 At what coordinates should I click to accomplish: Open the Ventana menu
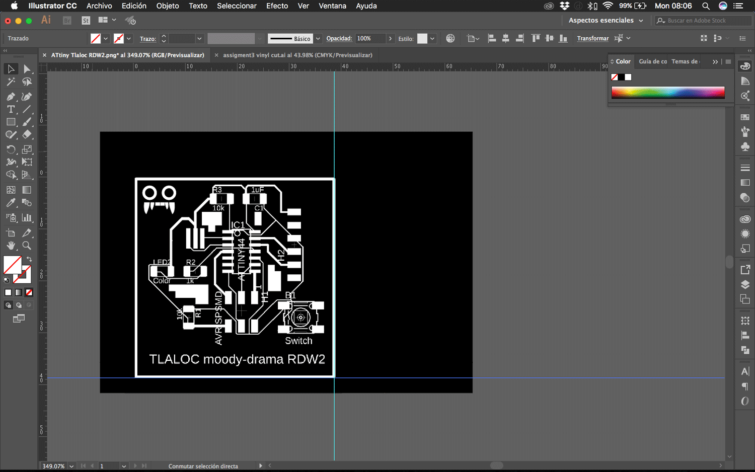coord(332,6)
